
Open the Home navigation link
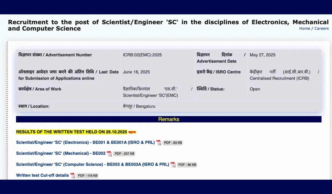pyautogui.click(x=305, y=28)
